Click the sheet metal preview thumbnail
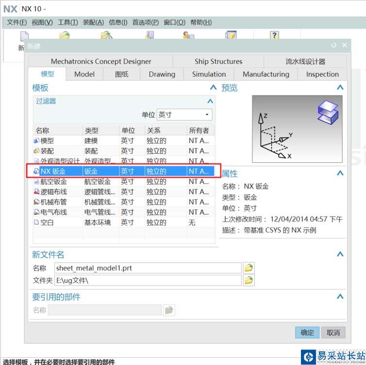366x365 pixels. coord(297,129)
